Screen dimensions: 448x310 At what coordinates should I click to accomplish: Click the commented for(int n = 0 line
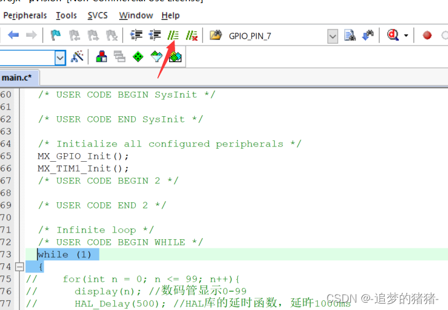(133, 279)
